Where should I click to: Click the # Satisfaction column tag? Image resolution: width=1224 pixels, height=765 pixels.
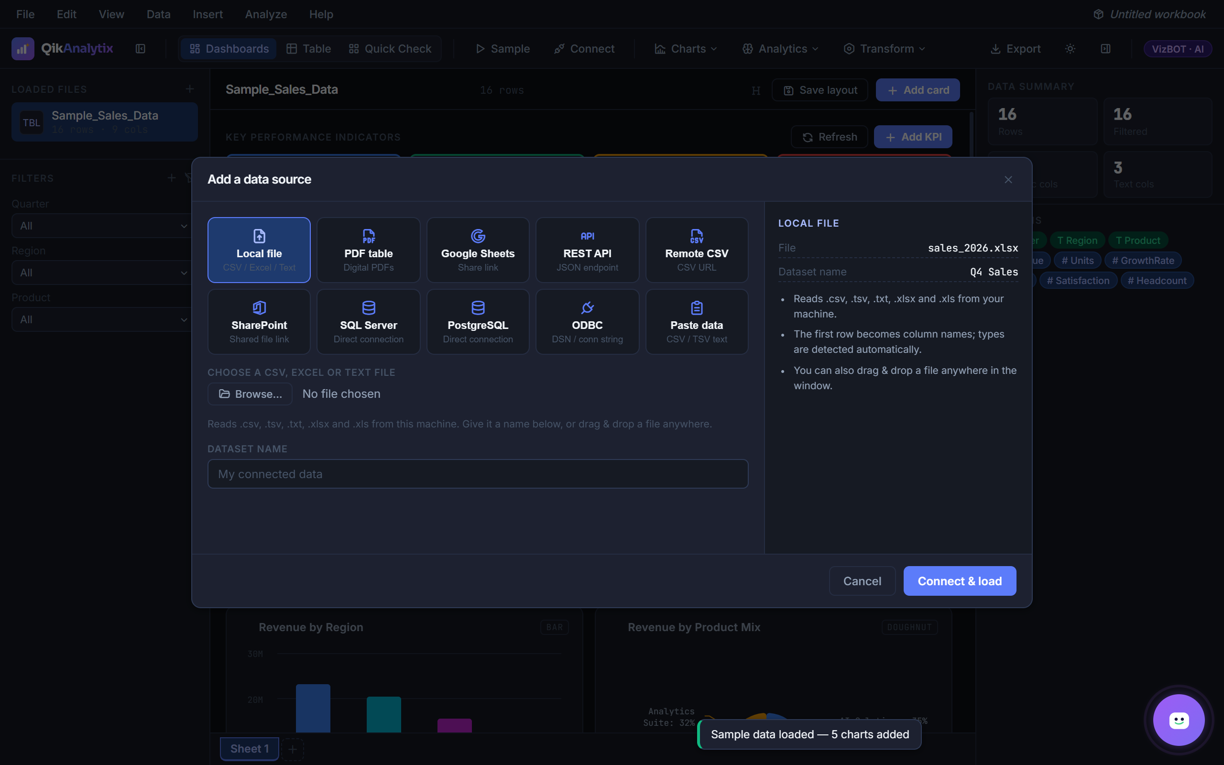click(1078, 280)
